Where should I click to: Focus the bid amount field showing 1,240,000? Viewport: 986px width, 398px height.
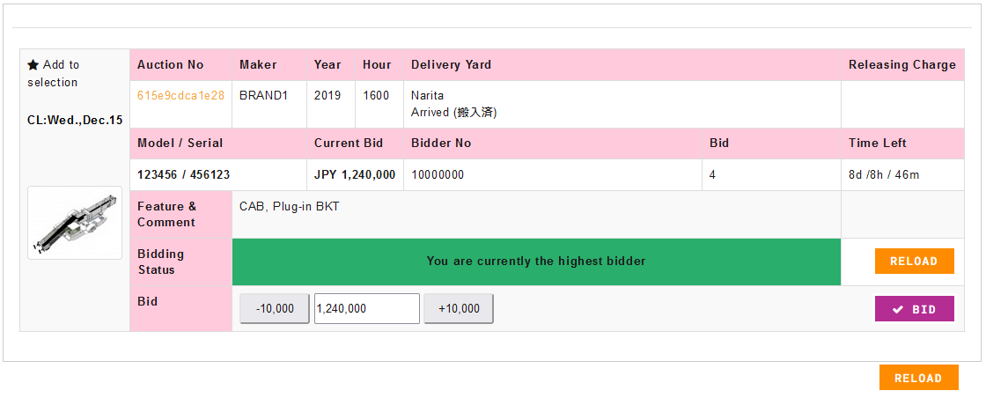point(366,309)
